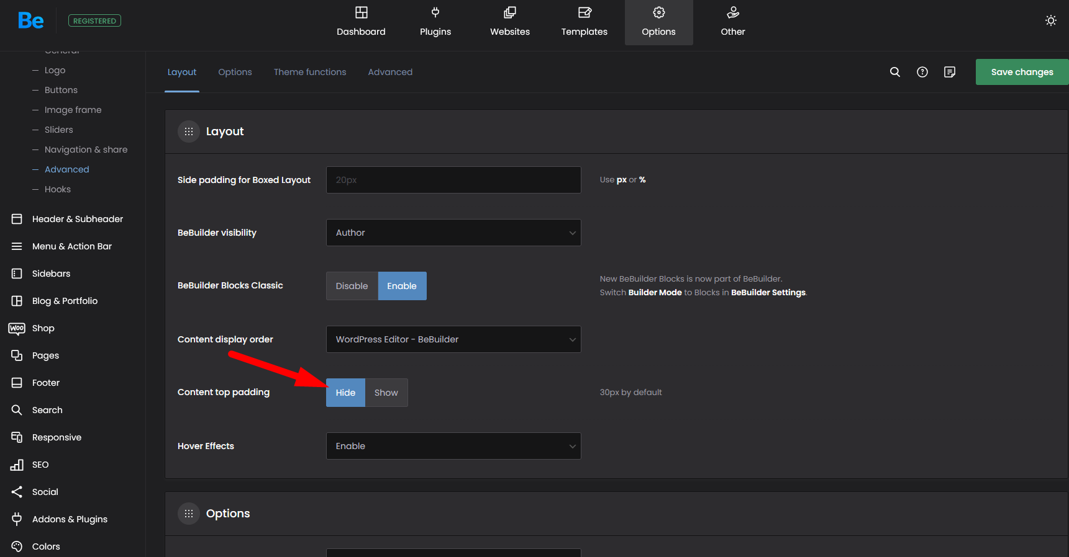Click the Save changes button
This screenshot has width=1069, height=557.
pos(1021,72)
